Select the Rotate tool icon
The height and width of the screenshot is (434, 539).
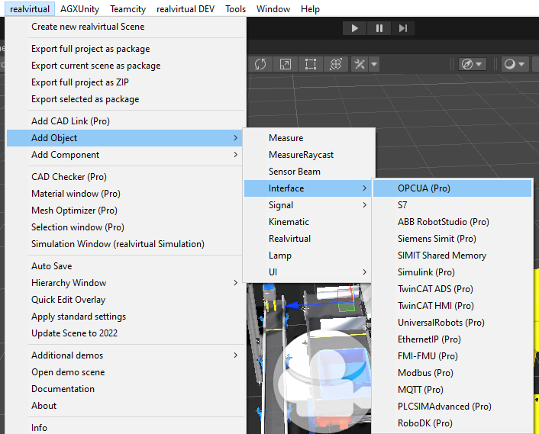pos(260,64)
